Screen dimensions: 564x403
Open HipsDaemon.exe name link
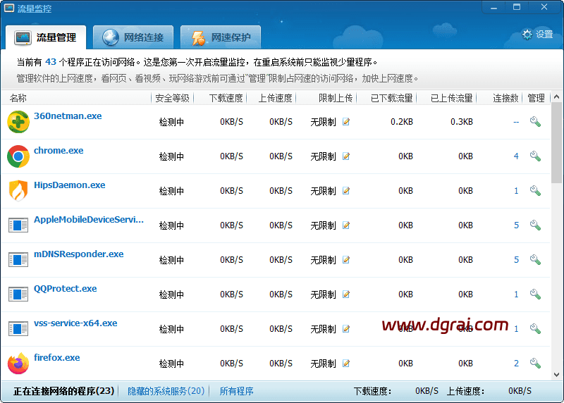point(69,185)
